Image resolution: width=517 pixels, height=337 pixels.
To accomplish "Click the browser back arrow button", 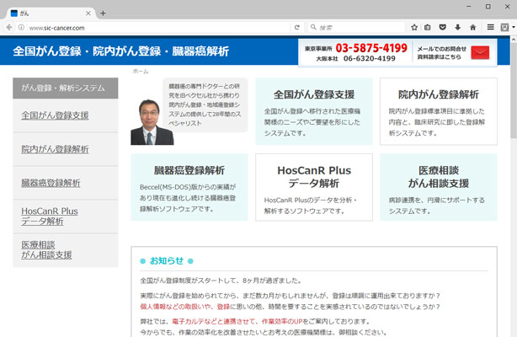I will pos(9,28).
